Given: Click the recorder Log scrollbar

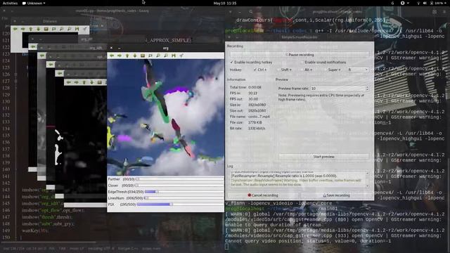Looking at the screenshot, I should (367, 180).
